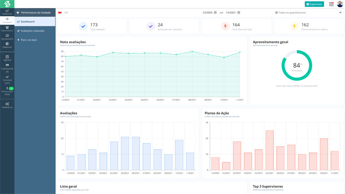Expand the Todos os questionários dropdown
The height and width of the screenshot is (194, 345).
click(x=308, y=13)
